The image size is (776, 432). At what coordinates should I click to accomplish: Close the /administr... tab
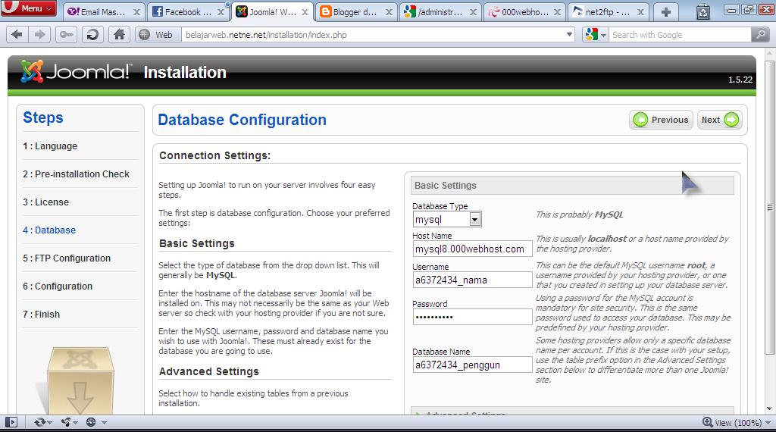[x=473, y=12]
